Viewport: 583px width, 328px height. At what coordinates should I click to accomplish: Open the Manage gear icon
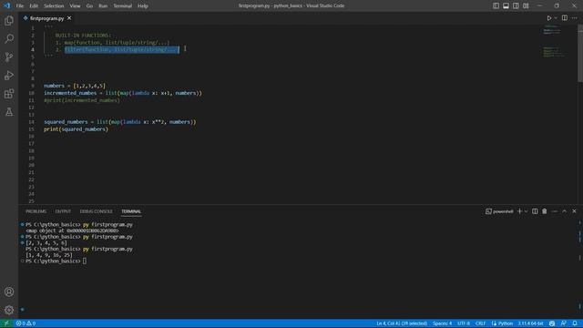pyautogui.click(x=9, y=310)
